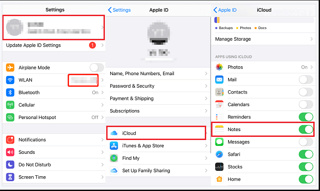Image resolution: width=320 pixels, height=191 pixels.
Task: Tap the Stocks app icon
Action: tap(219, 167)
